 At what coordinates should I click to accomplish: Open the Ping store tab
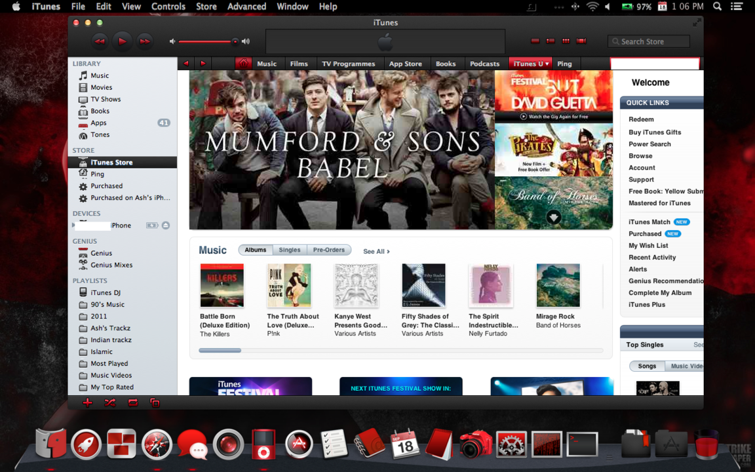(x=564, y=64)
